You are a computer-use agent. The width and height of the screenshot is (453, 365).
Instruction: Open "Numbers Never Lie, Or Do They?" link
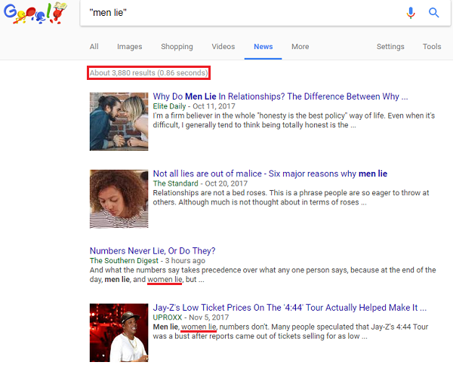click(153, 251)
